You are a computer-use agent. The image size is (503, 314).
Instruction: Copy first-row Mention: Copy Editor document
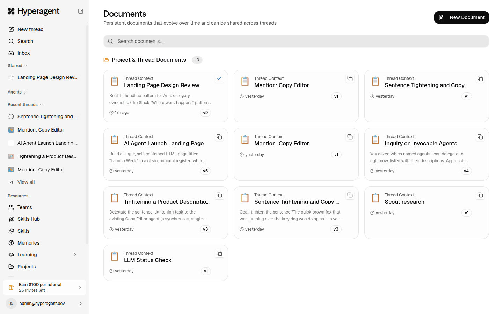pyautogui.click(x=350, y=78)
